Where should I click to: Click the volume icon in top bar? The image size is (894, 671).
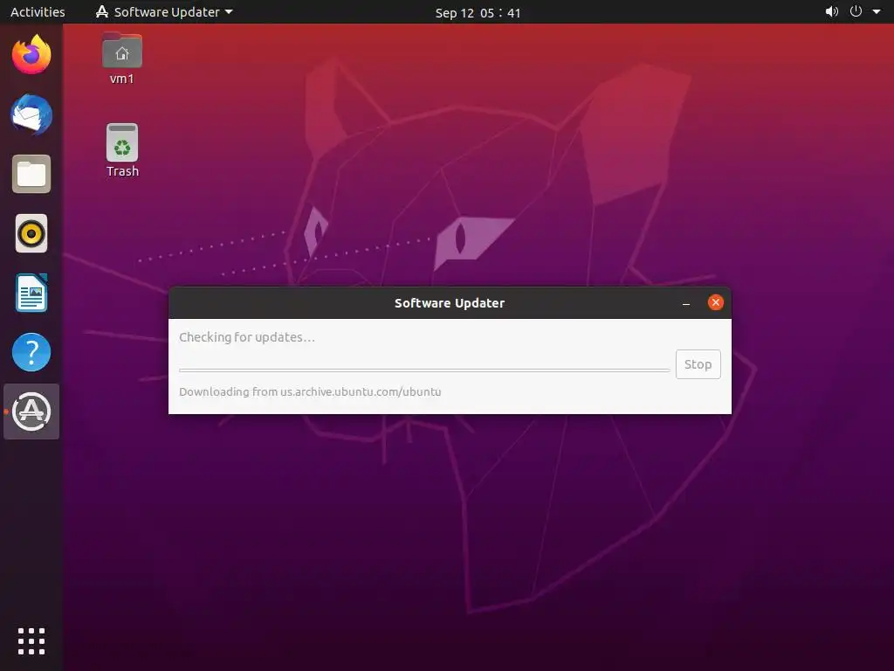[832, 11]
